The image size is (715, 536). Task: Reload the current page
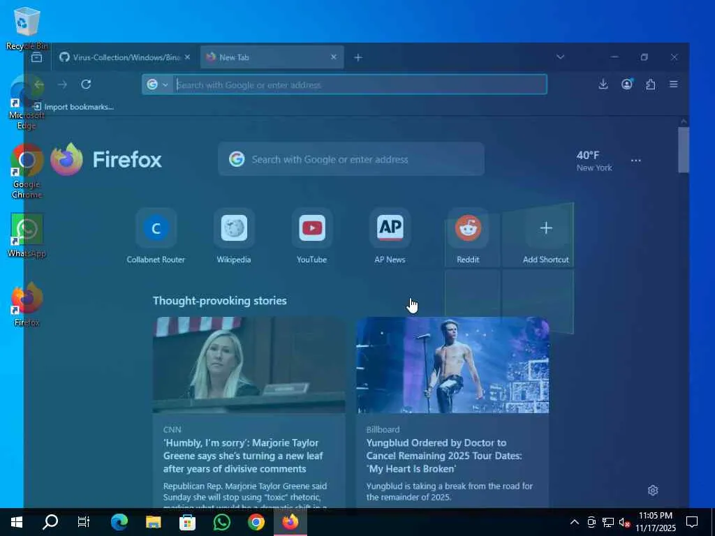click(x=86, y=84)
